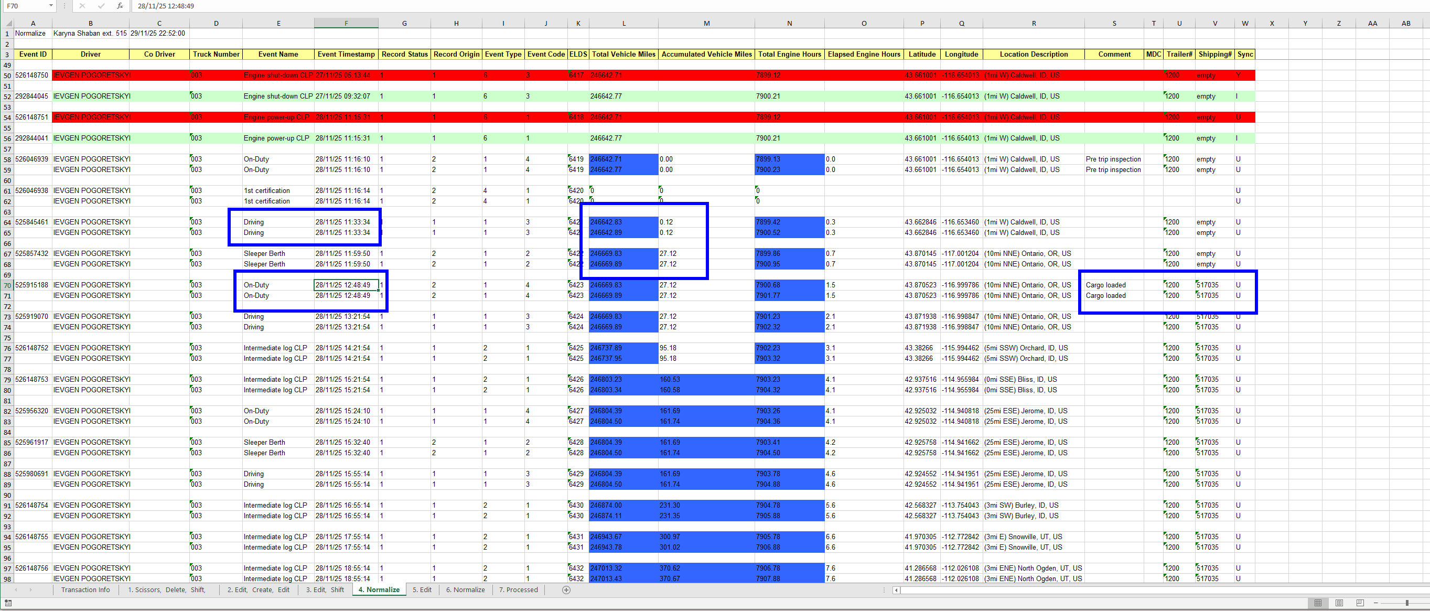Switch to Page Break Preview icon
1430x611 pixels.
pos(1360,603)
